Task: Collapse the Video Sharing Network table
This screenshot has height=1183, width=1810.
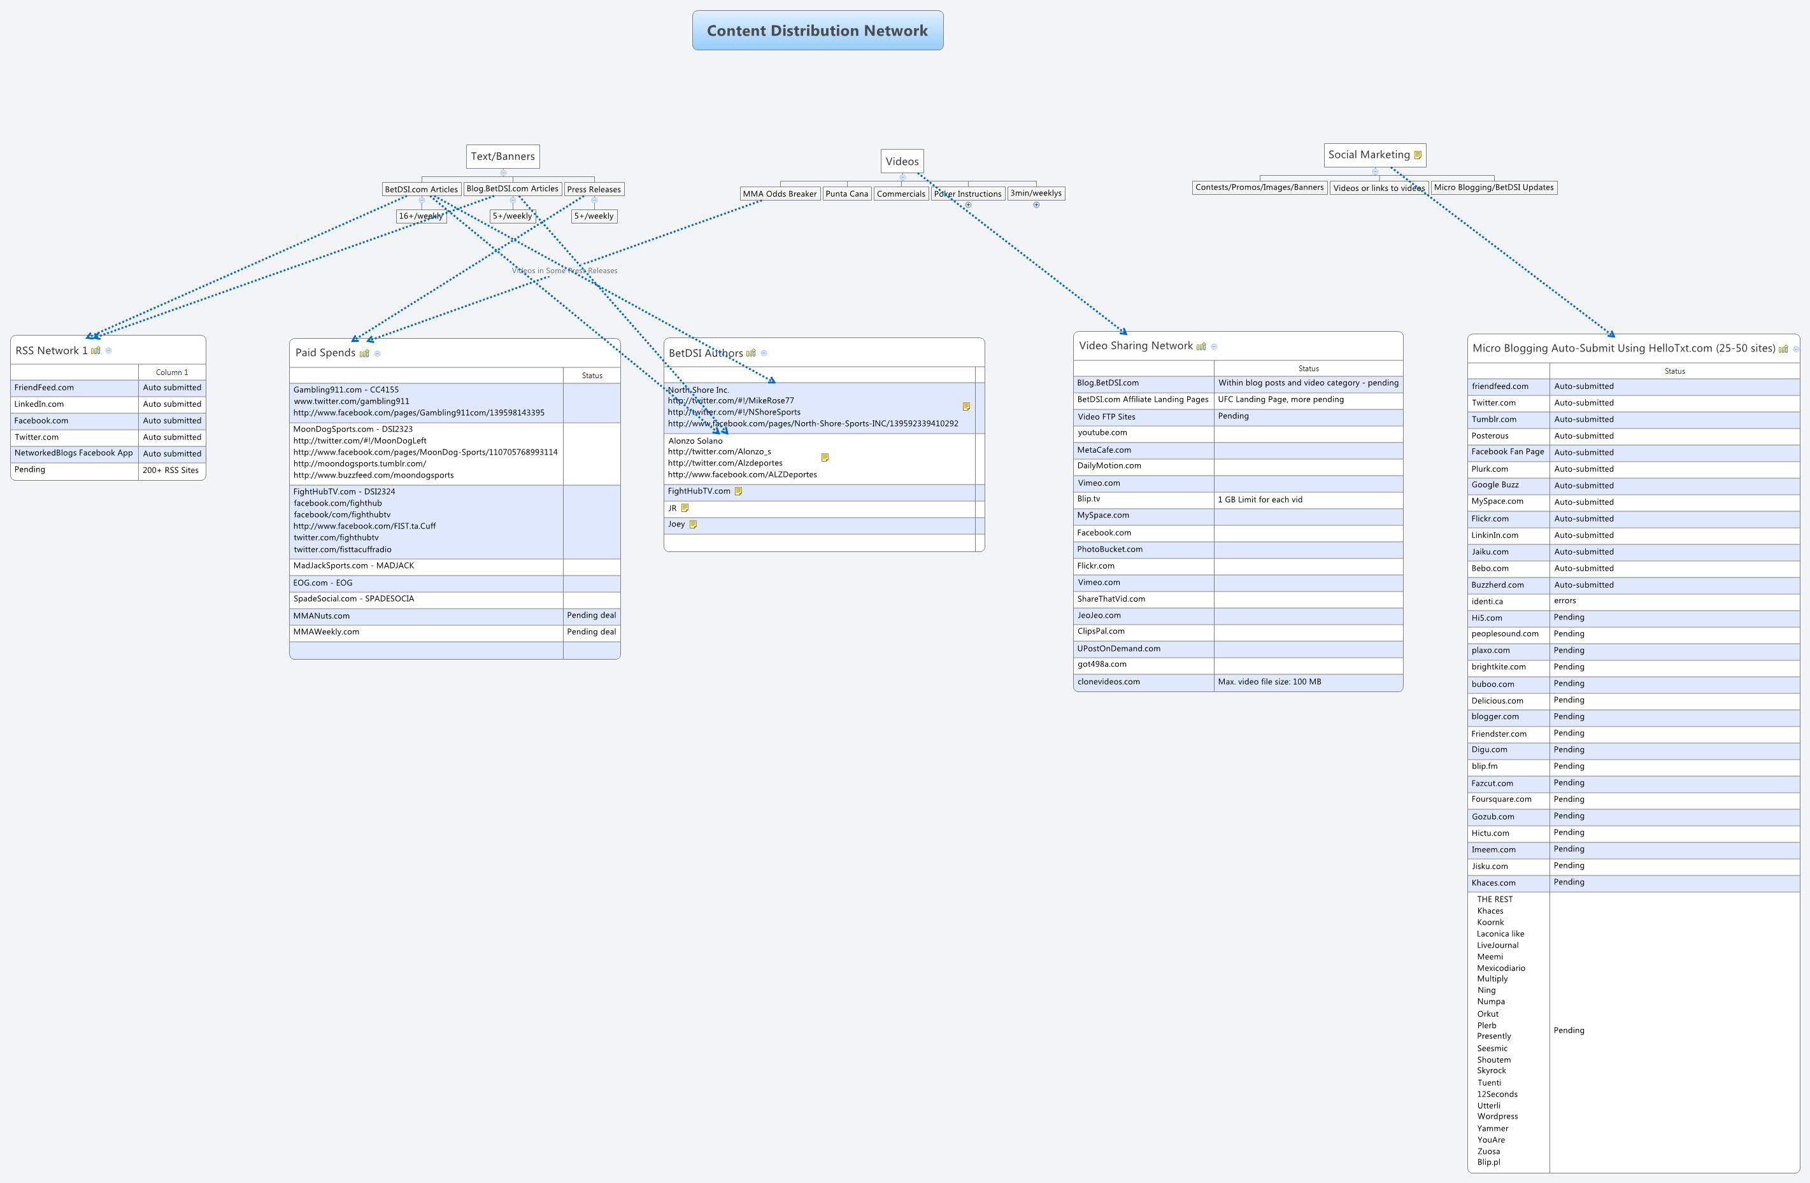Action: [1215, 347]
